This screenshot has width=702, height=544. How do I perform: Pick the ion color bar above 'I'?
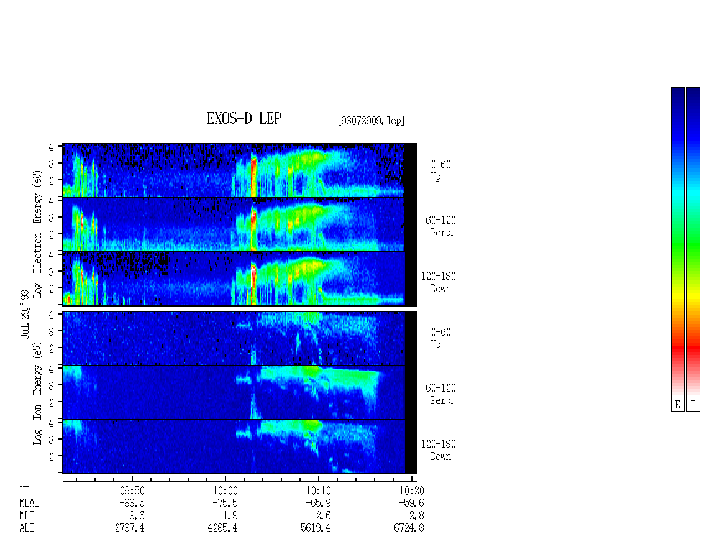coord(693,242)
